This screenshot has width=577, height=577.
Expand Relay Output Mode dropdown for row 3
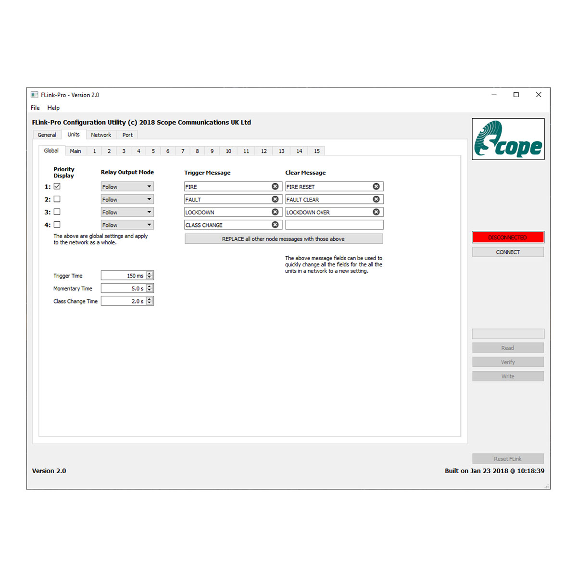click(x=127, y=212)
